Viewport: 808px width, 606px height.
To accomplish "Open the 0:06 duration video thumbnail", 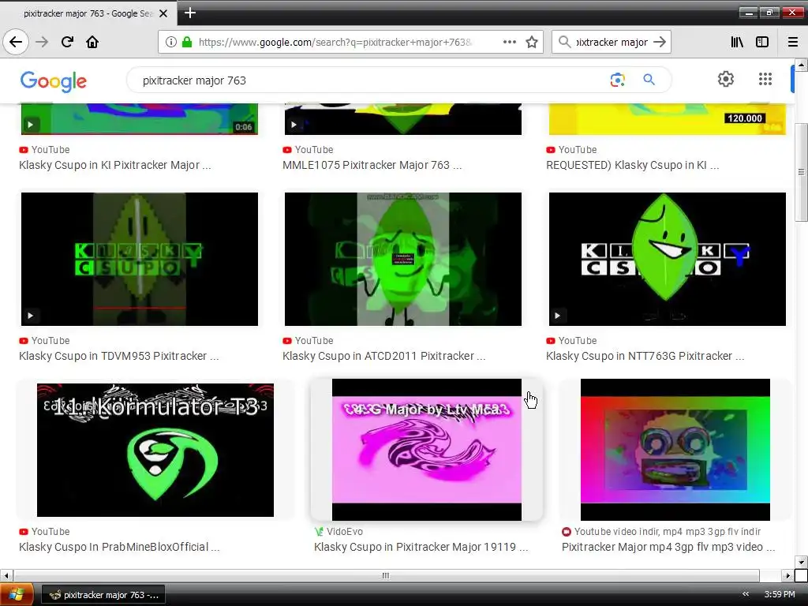I will point(140,119).
